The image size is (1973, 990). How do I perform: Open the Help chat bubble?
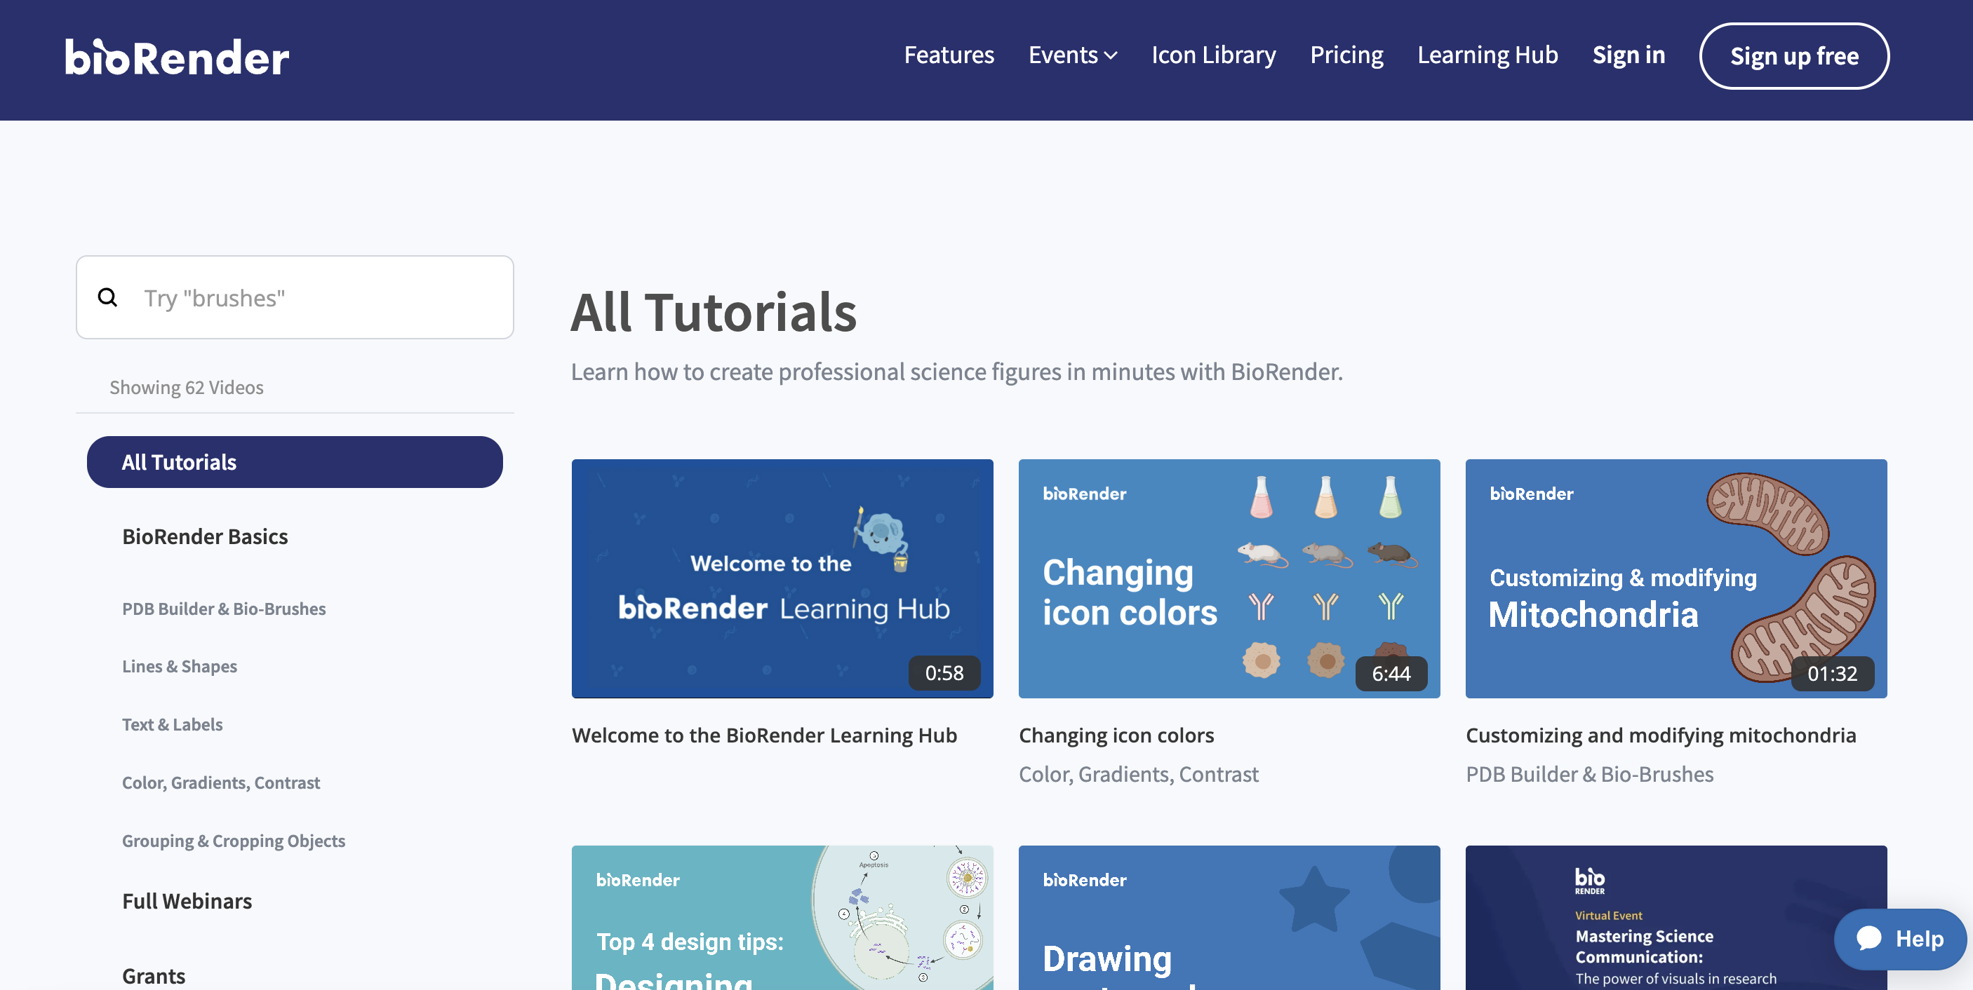click(x=1899, y=938)
